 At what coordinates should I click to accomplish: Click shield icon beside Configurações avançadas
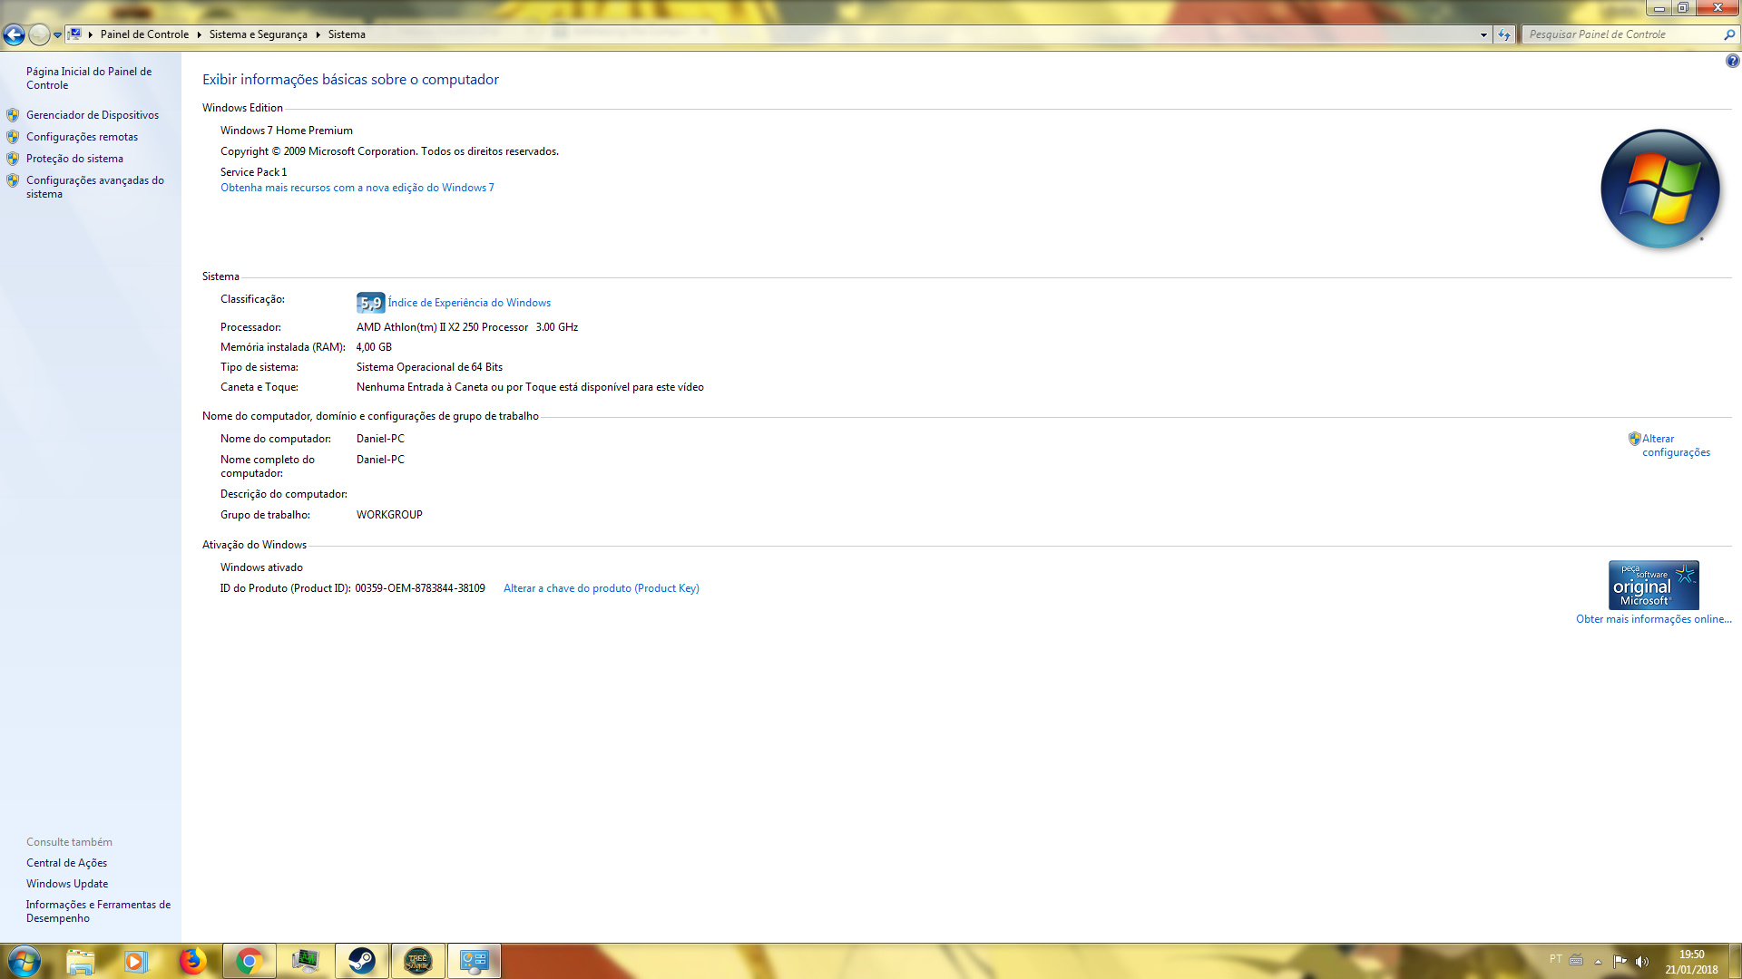(13, 180)
